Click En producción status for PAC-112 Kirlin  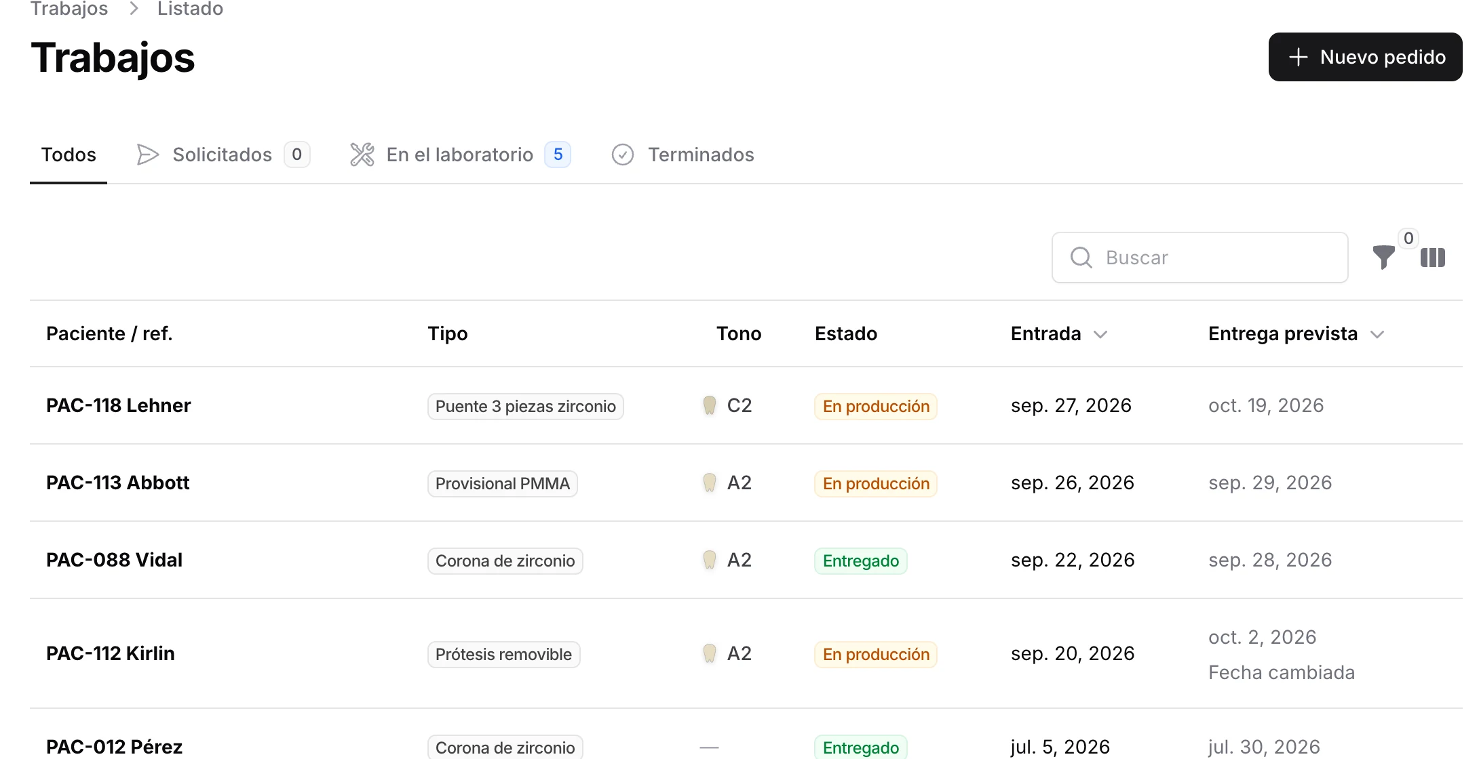876,655
